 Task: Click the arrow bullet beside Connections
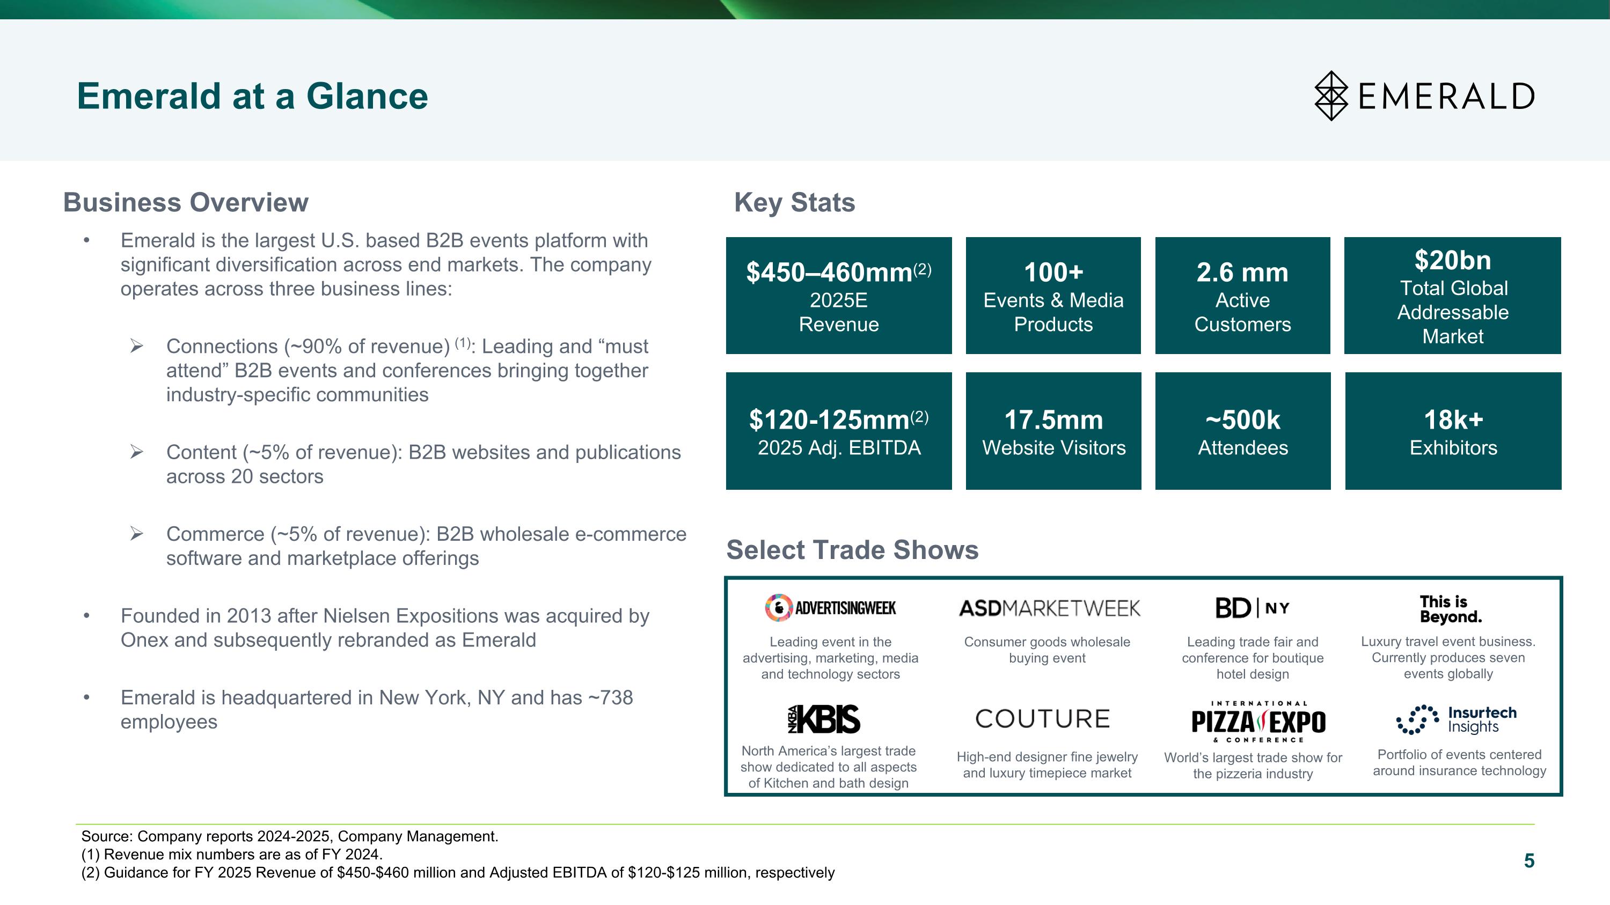pyautogui.click(x=136, y=346)
